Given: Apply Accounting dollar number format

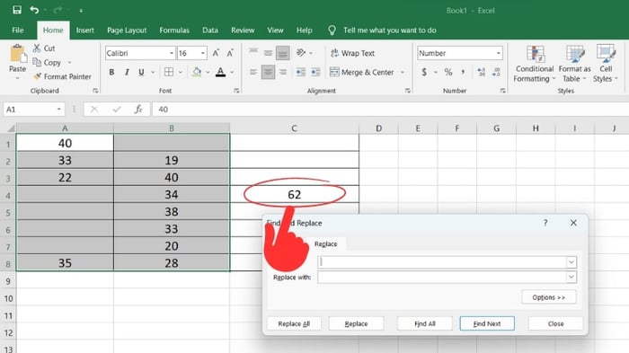Looking at the screenshot, I should pos(424,72).
